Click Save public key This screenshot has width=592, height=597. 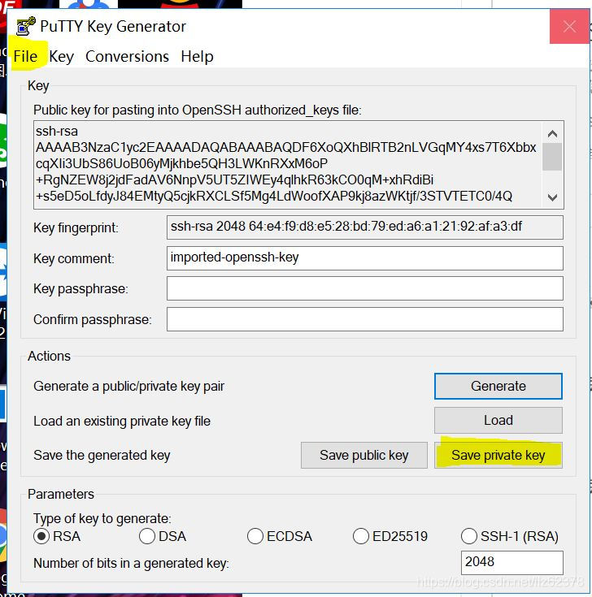[364, 455]
